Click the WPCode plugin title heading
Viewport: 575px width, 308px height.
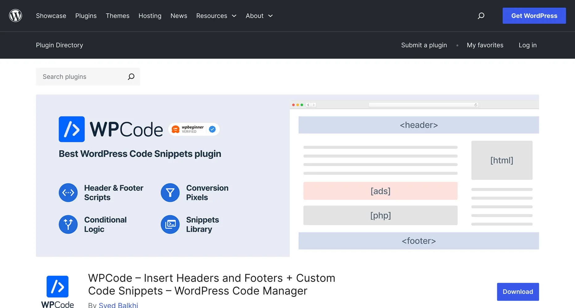pos(211,284)
